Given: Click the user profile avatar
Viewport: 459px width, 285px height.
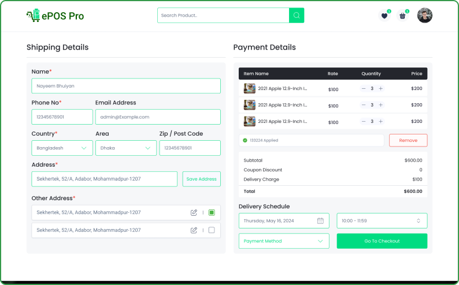Looking at the screenshot, I should pyautogui.click(x=424, y=16).
